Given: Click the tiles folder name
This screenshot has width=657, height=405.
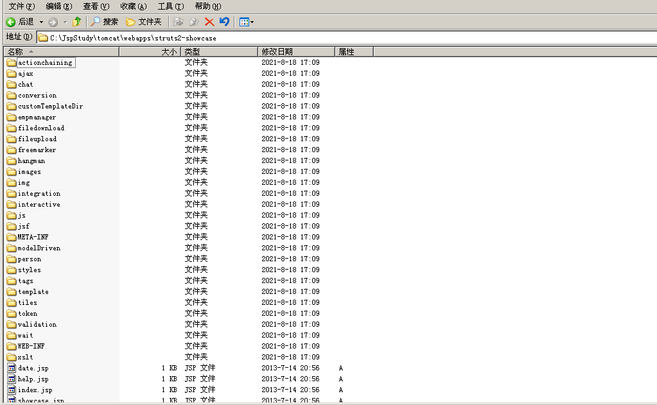Looking at the screenshot, I should coord(27,303).
